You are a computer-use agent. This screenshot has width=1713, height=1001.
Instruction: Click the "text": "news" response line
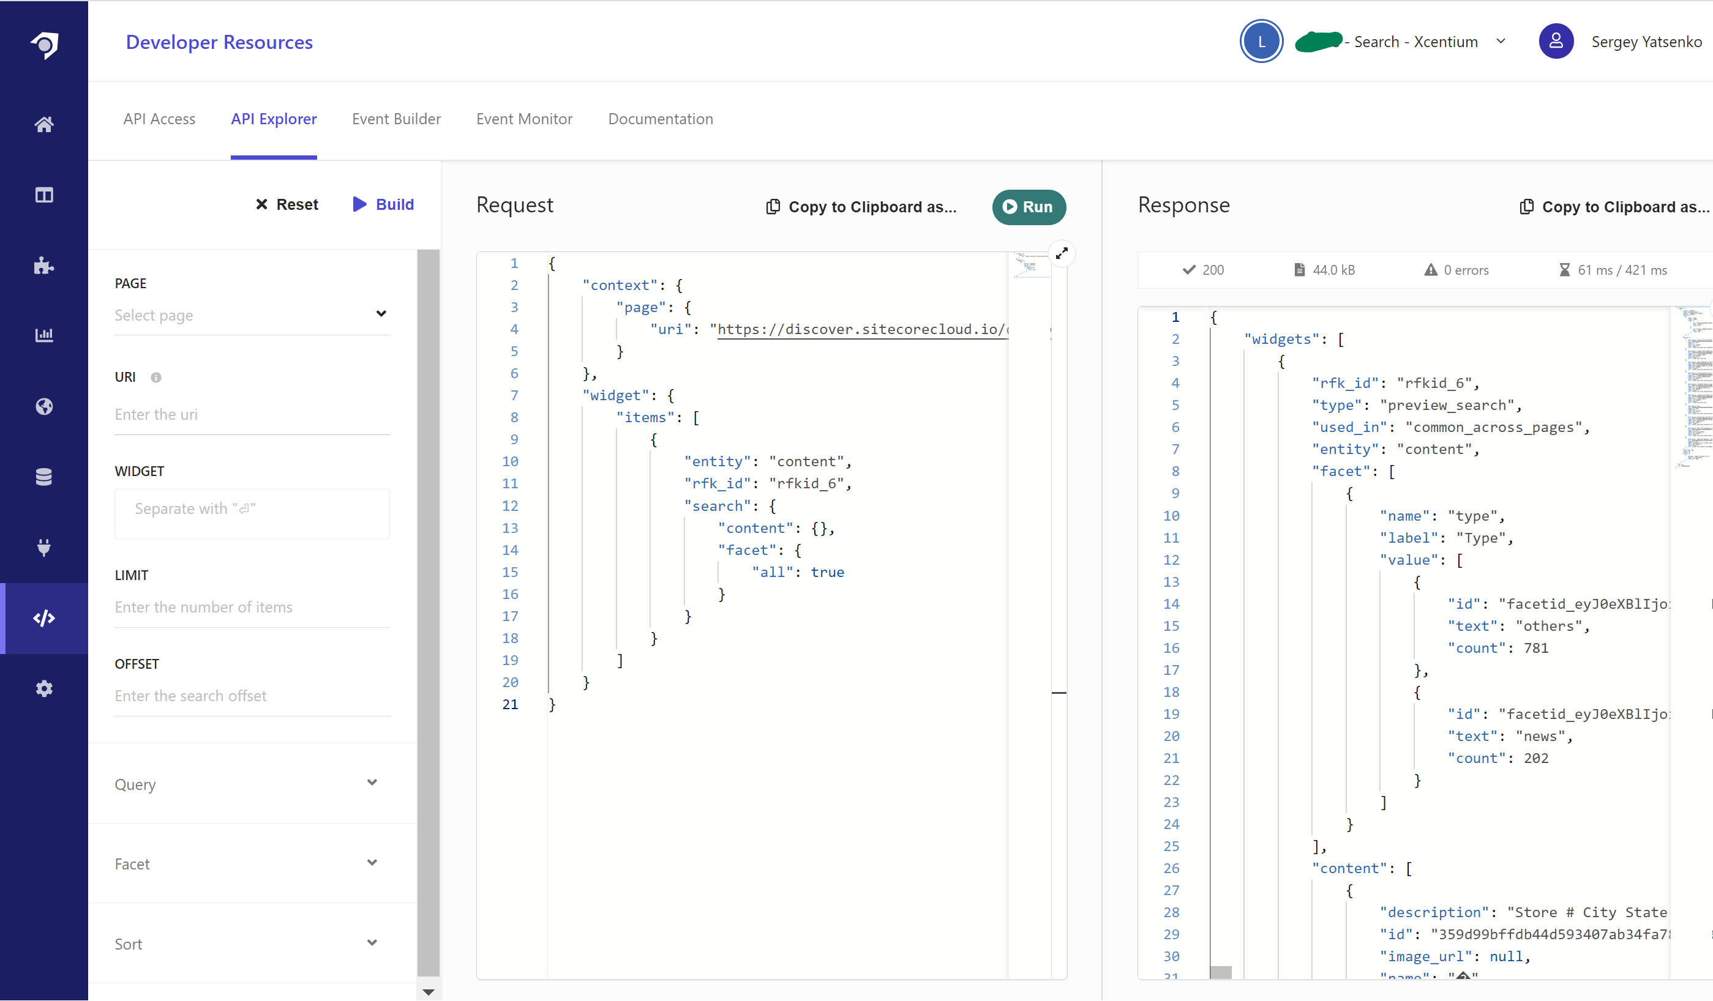(x=1510, y=736)
